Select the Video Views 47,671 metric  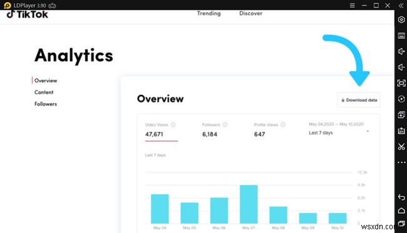[161, 132]
